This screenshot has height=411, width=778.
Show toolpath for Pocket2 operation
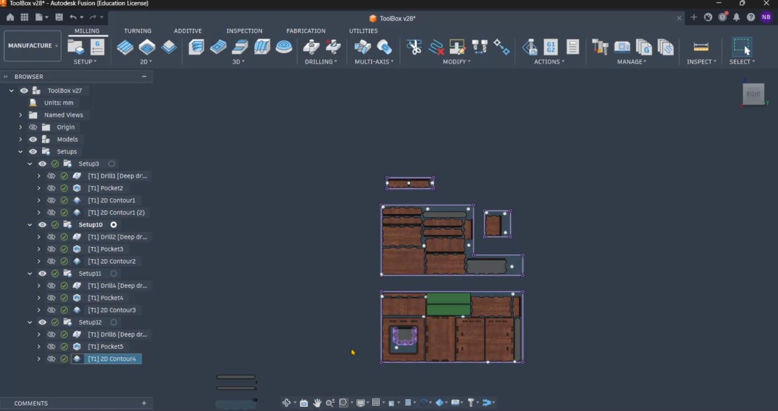pyautogui.click(x=51, y=188)
